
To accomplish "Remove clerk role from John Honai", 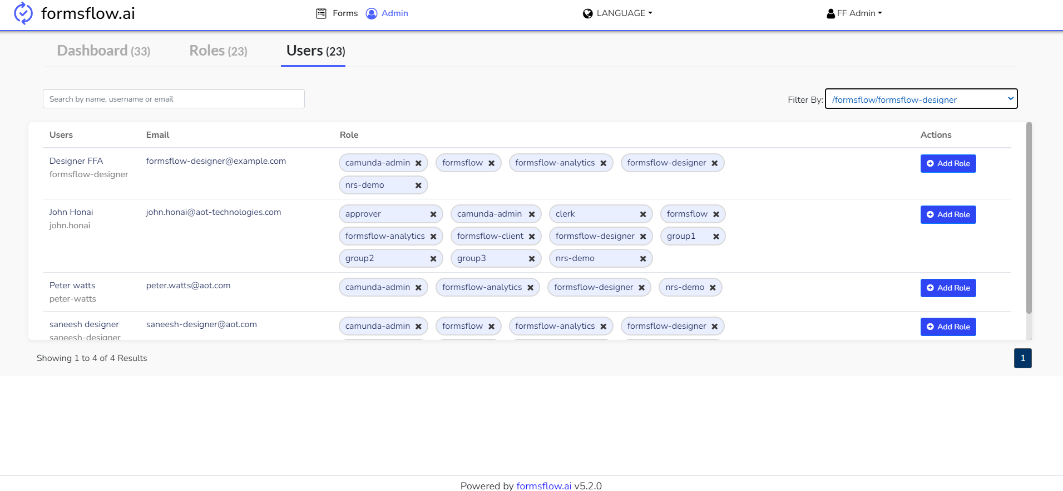I will click(643, 214).
